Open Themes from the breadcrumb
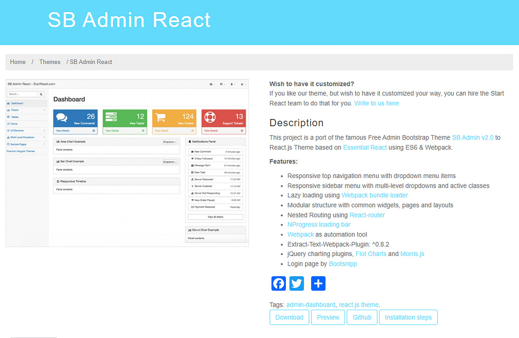This screenshot has height=338, width=519. pos(50,62)
